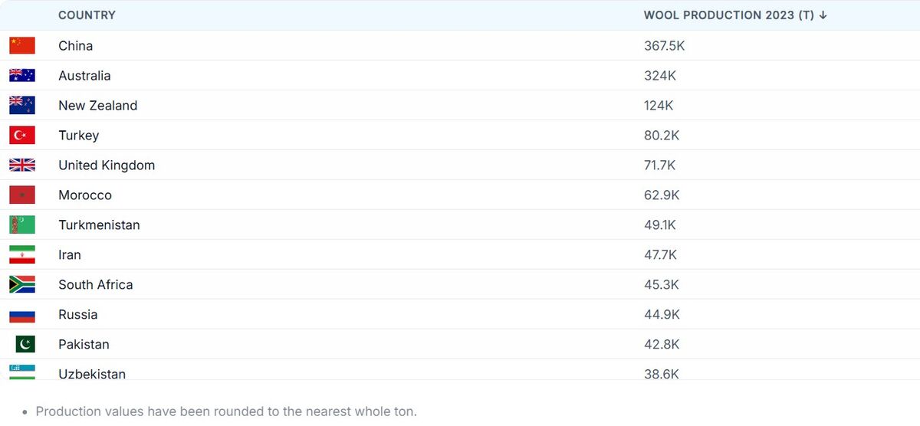This screenshot has height=426, width=920.
Task: Click the China flag icon
Action: click(x=22, y=46)
